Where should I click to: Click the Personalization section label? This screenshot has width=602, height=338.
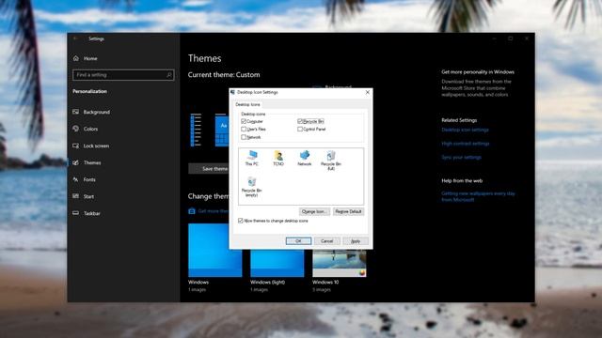click(90, 91)
